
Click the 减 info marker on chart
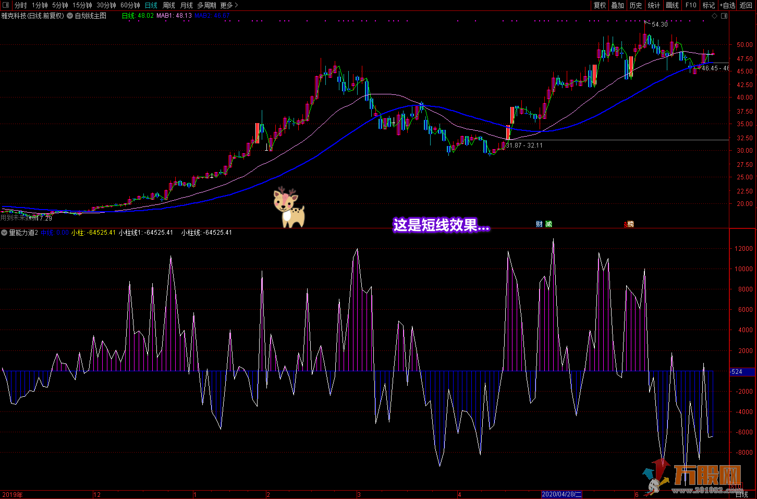[x=548, y=224]
